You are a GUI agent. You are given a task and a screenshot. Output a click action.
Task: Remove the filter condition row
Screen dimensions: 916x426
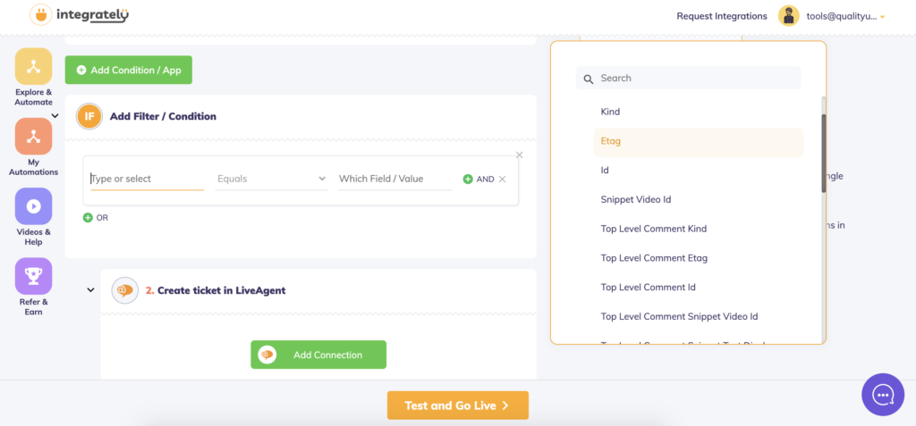[x=502, y=180]
